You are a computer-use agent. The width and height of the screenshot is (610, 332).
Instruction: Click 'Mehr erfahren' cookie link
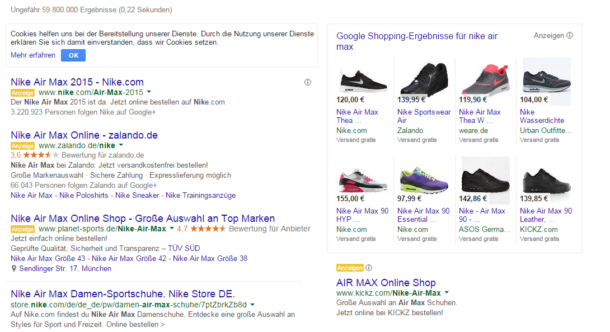[x=33, y=55]
